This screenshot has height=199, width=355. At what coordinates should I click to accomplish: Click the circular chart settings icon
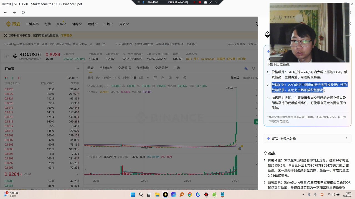(185, 78)
